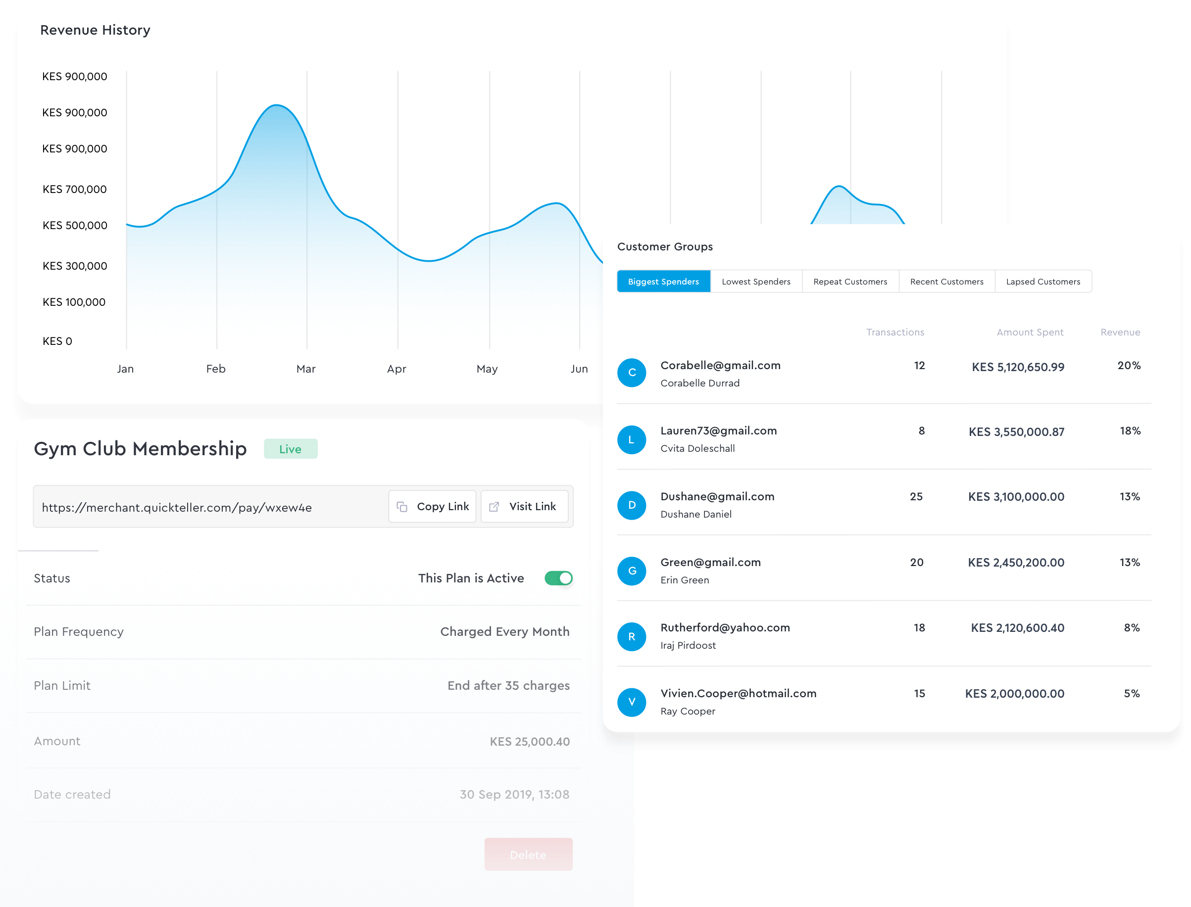Click the March revenue peak on chart
This screenshot has width=1191, height=907.
click(277, 105)
